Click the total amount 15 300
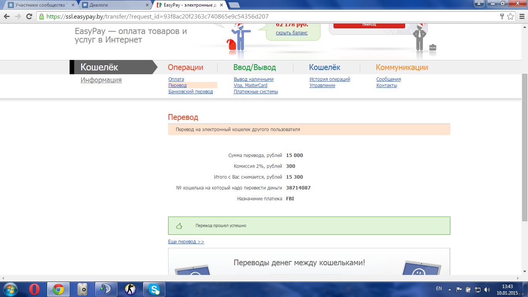This screenshot has height=297, width=528. coord(295,177)
